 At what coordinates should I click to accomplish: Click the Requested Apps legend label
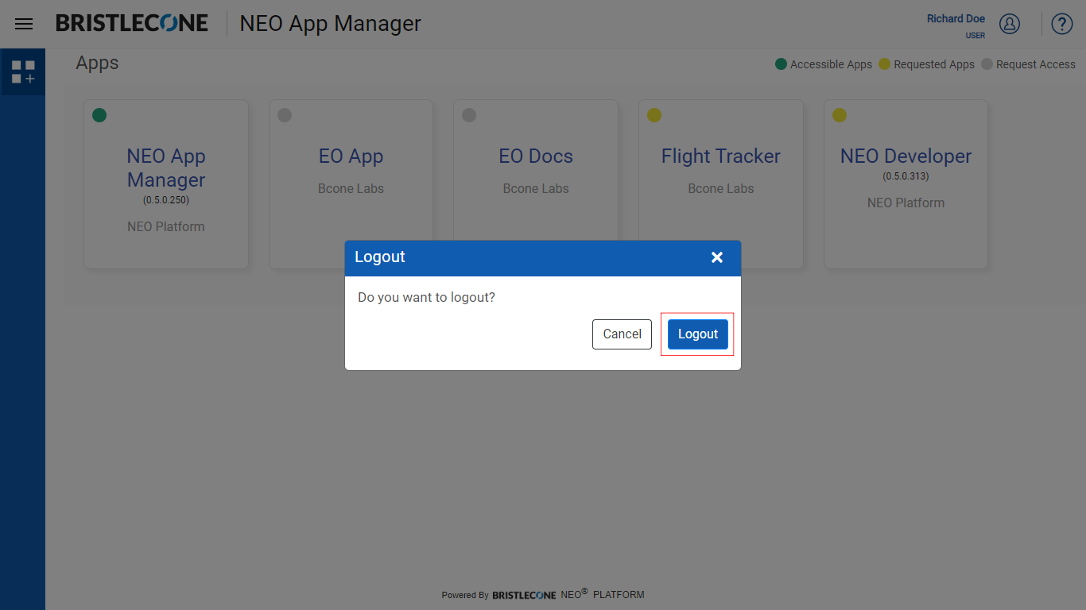[934, 64]
